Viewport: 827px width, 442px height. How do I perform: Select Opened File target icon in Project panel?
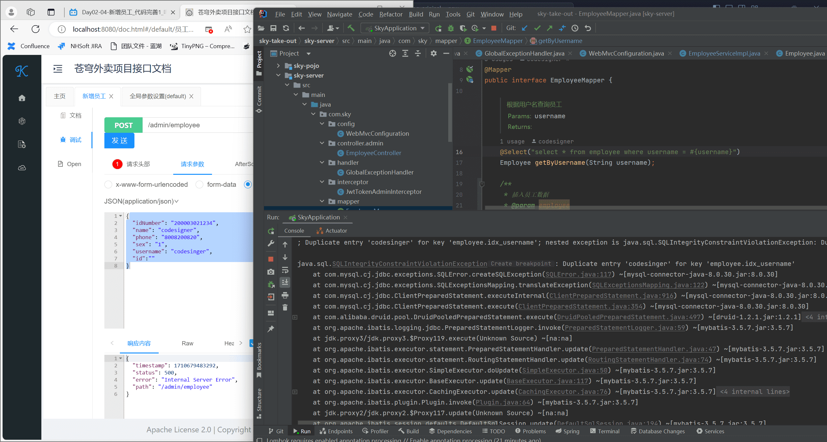392,54
